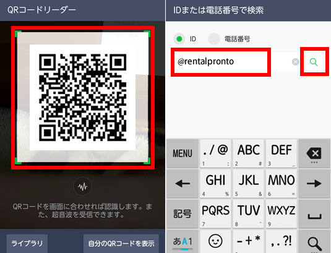
Task: Tap the QRコードを画面に合わせれば instruction text
Action: click(x=82, y=210)
